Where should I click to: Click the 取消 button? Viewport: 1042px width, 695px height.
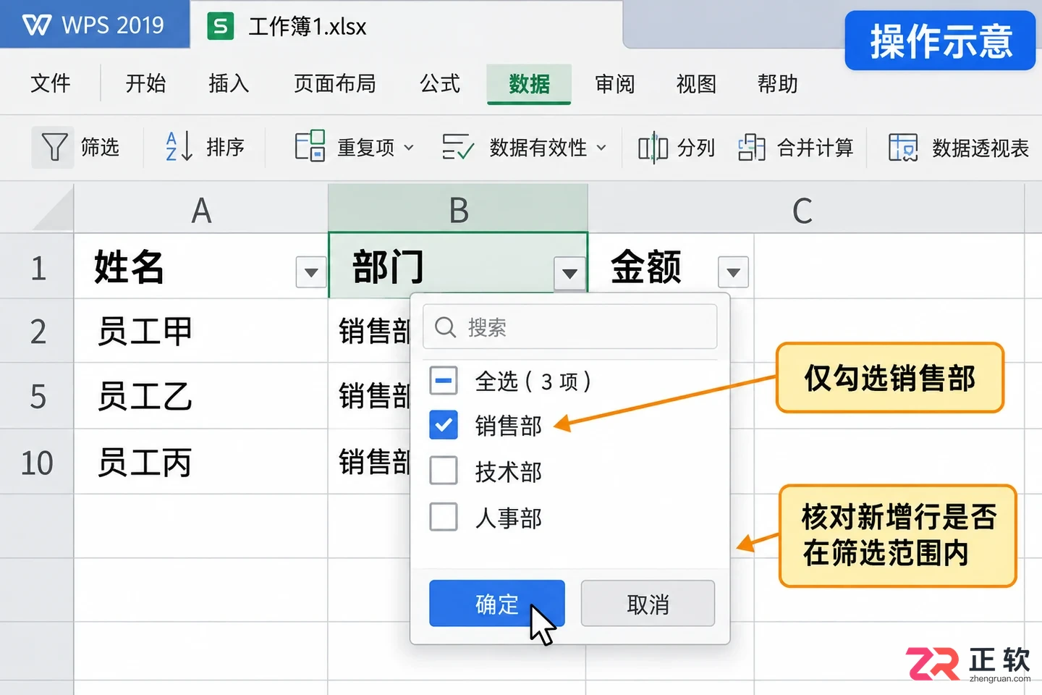pyautogui.click(x=648, y=603)
